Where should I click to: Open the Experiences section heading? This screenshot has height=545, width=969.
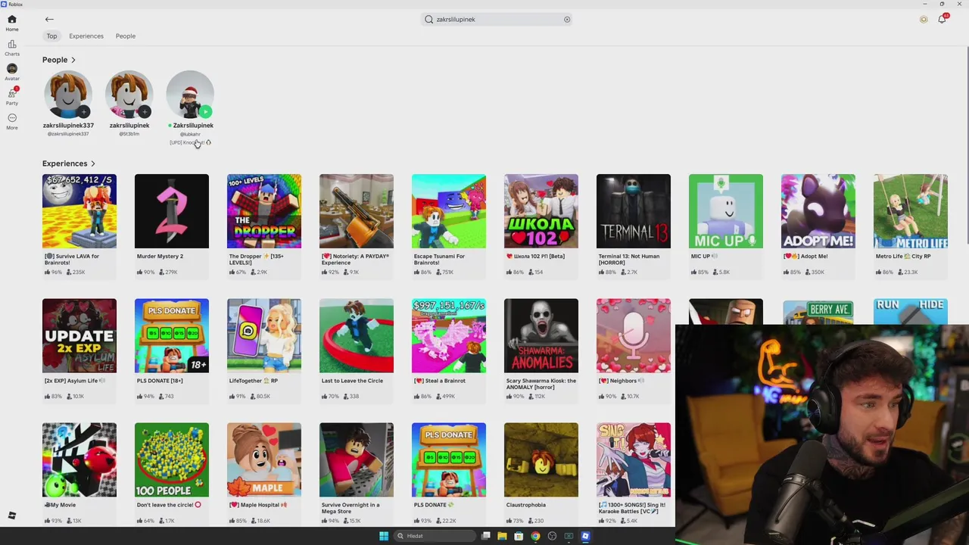(x=64, y=163)
